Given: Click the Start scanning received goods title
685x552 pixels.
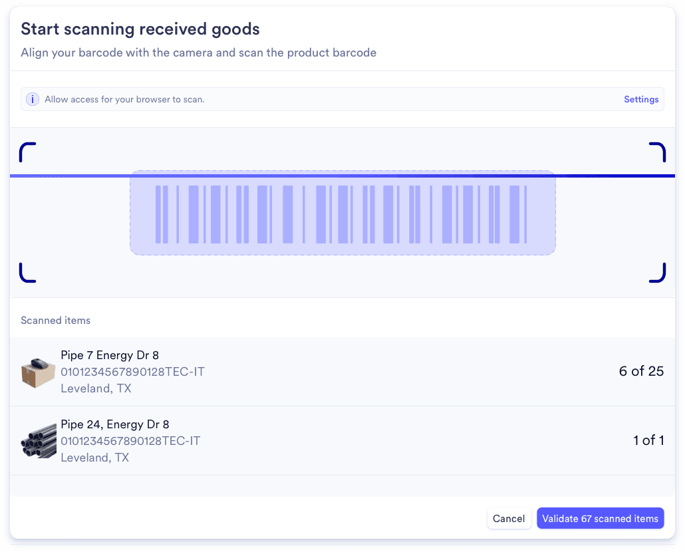Looking at the screenshot, I should coord(140,29).
